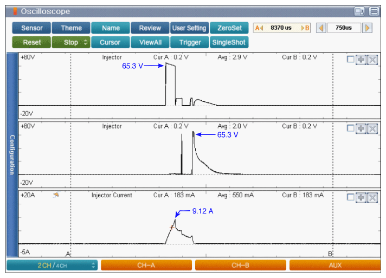Click the Name button
The image size is (386, 278).
[x=111, y=28]
